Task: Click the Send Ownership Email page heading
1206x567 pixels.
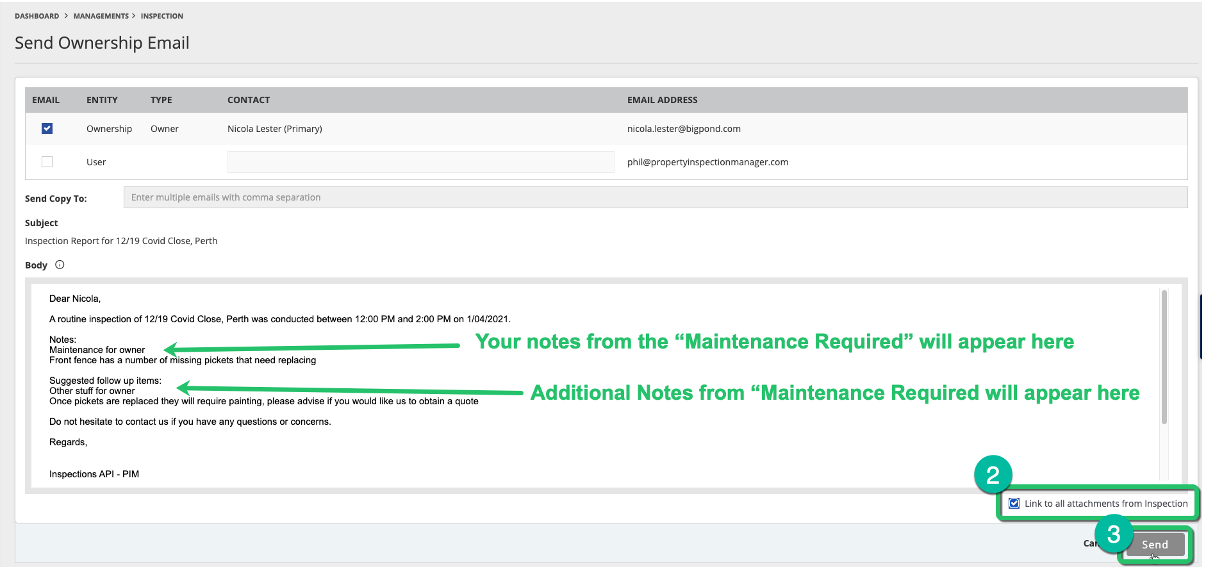Action: click(x=102, y=43)
